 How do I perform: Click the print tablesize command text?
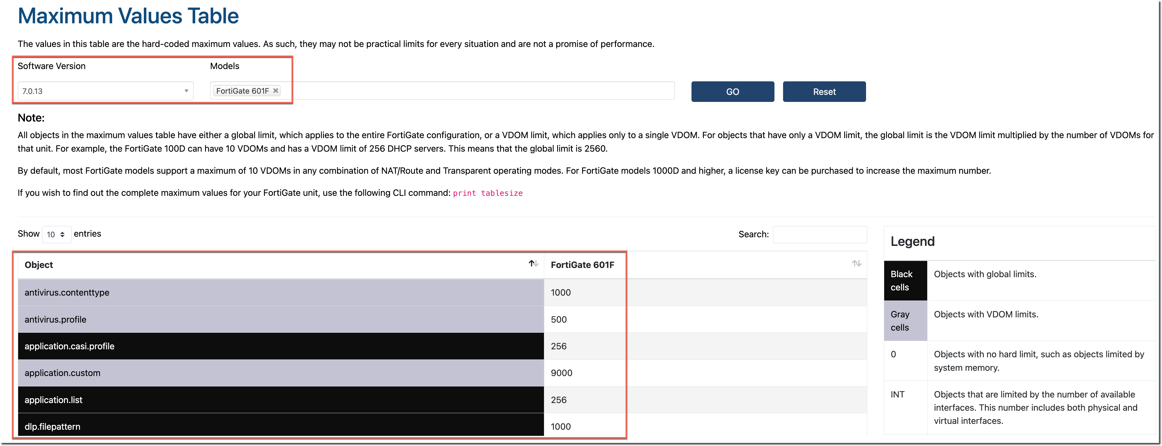(487, 193)
